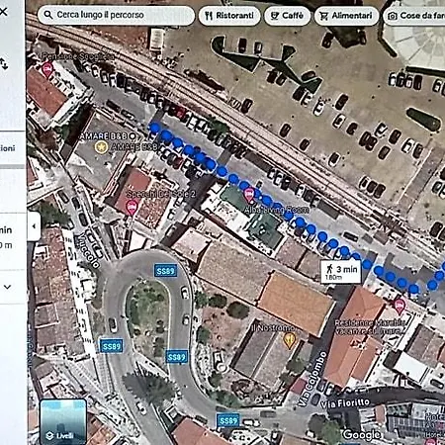Open the Cose da fare filter
The width and height of the screenshot is (445, 445).
(x=414, y=16)
